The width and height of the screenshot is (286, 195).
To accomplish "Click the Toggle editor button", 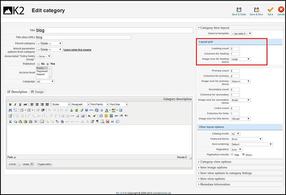I will (44, 164).
